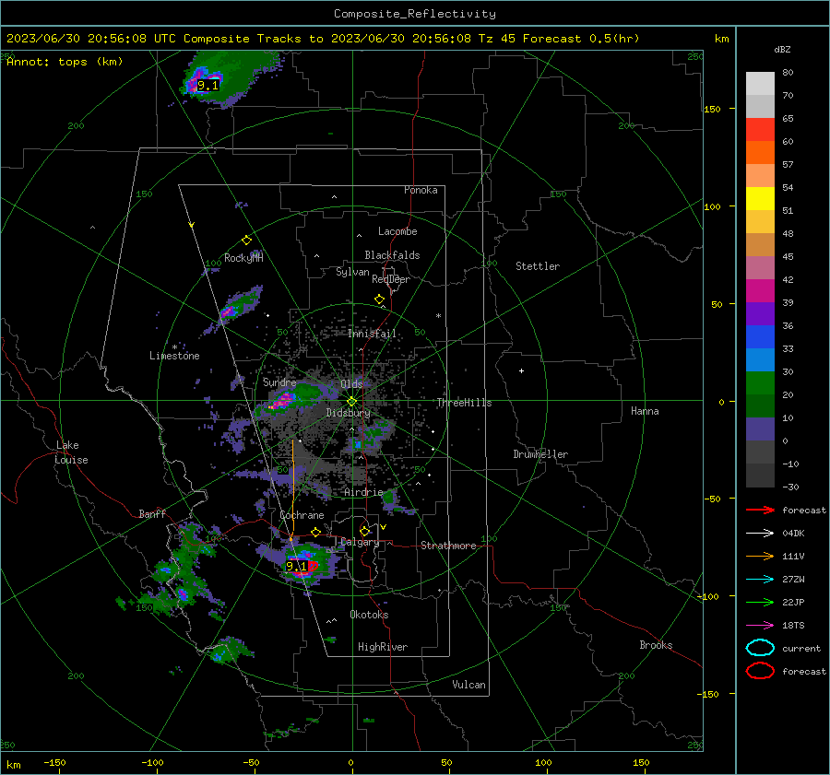Image resolution: width=830 pixels, height=775 pixels.
Task: Click the RedDeer city label
Action: tap(391, 279)
